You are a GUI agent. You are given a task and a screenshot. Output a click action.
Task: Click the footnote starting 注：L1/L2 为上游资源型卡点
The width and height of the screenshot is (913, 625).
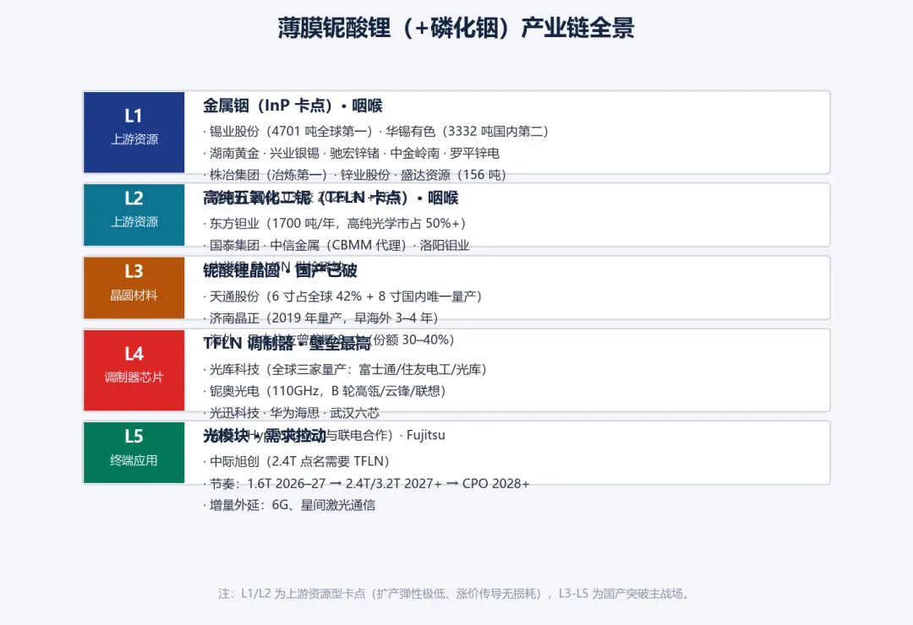tap(454, 594)
